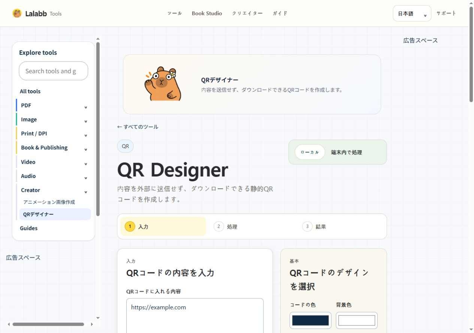The height and width of the screenshot is (333, 474).
Task: Expand the Print / DPI chevron
Action: 85,135
